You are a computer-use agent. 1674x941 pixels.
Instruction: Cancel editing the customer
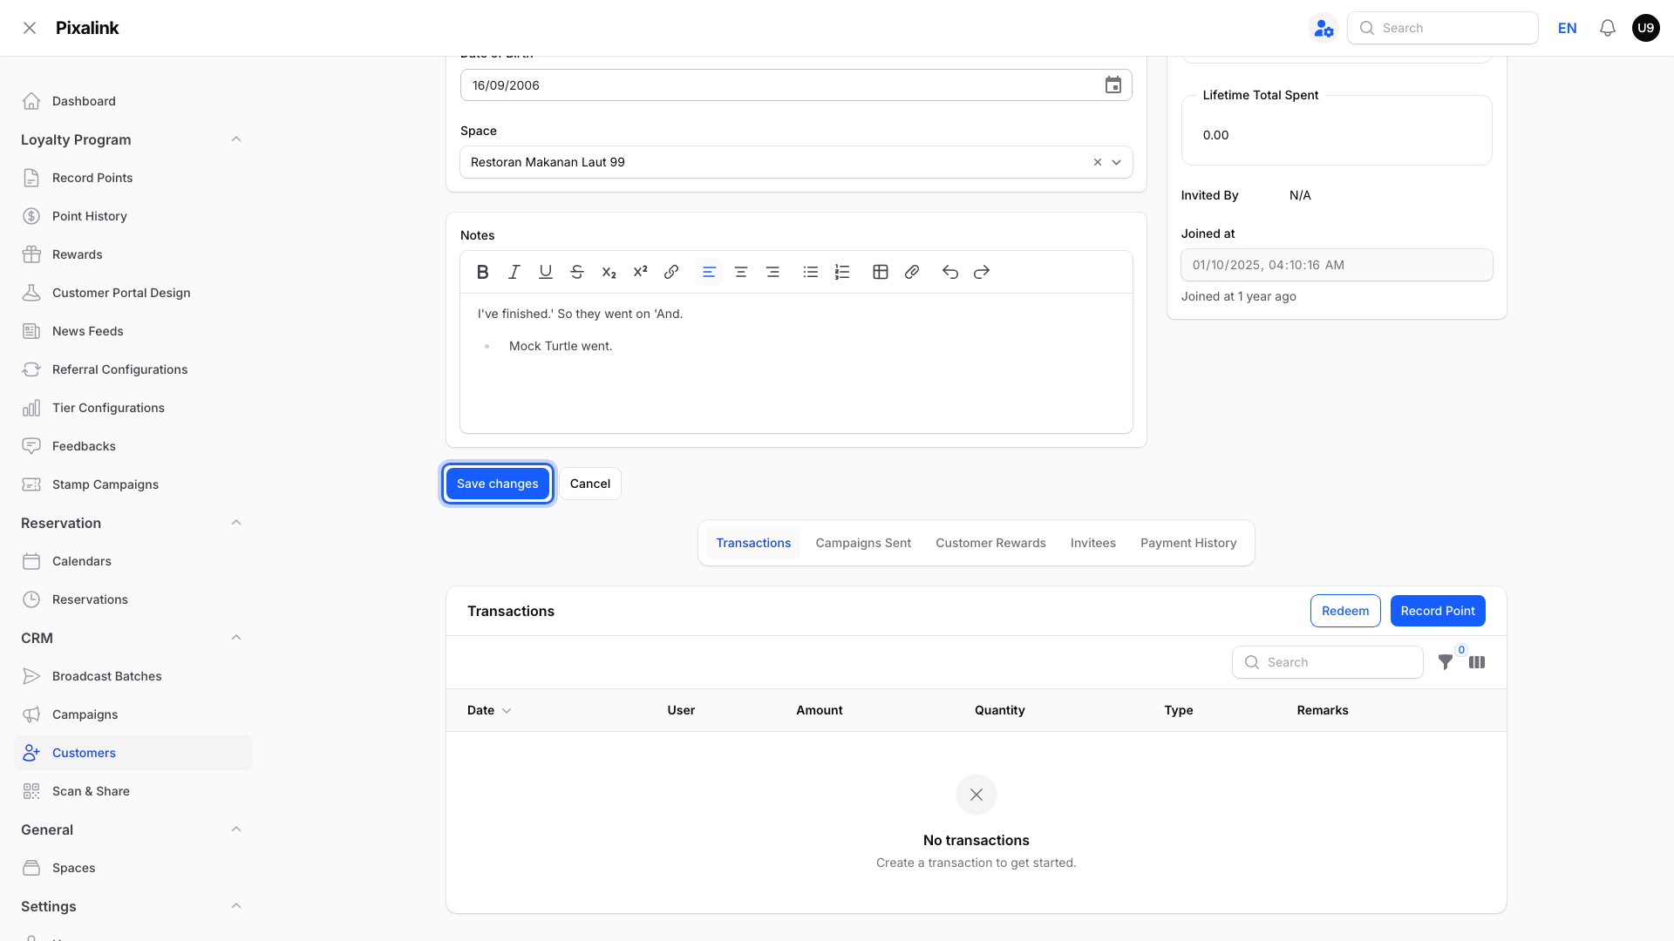tap(589, 484)
